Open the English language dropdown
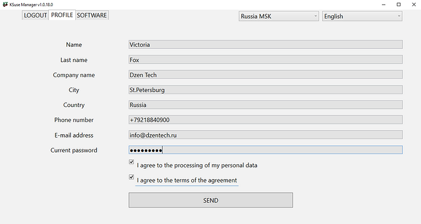This screenshot has height=224, width=421. (362, 16)
